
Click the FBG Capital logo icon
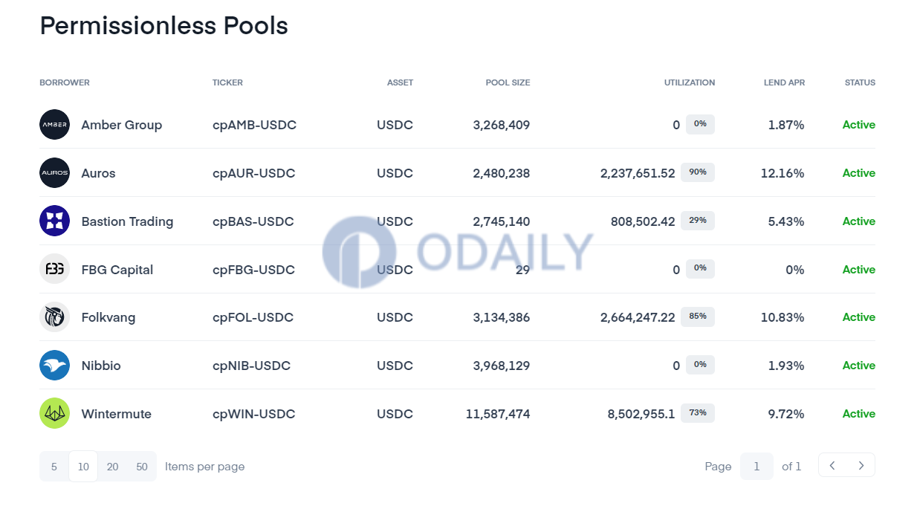[x=54, y=269]
